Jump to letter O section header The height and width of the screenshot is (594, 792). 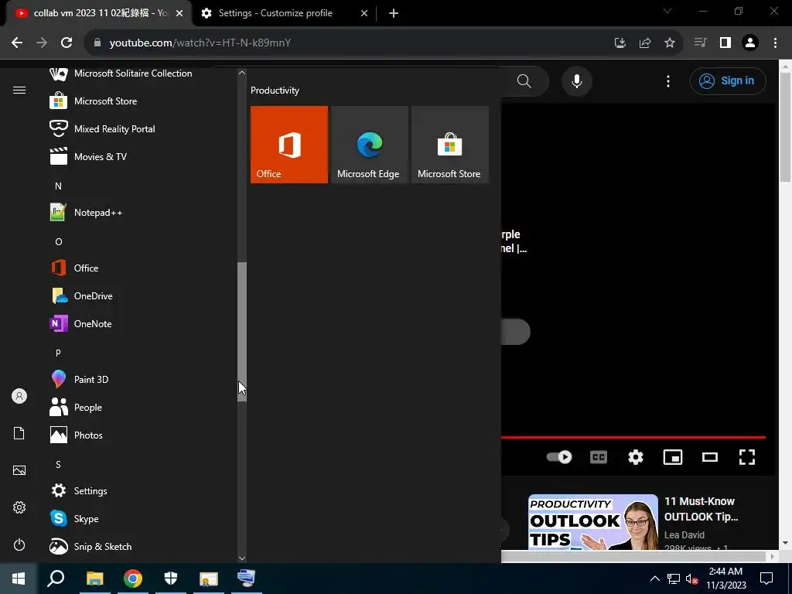click(x=59, y=242)
